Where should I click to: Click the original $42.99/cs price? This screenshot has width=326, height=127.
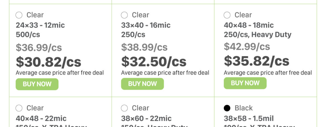coord(247,46)
